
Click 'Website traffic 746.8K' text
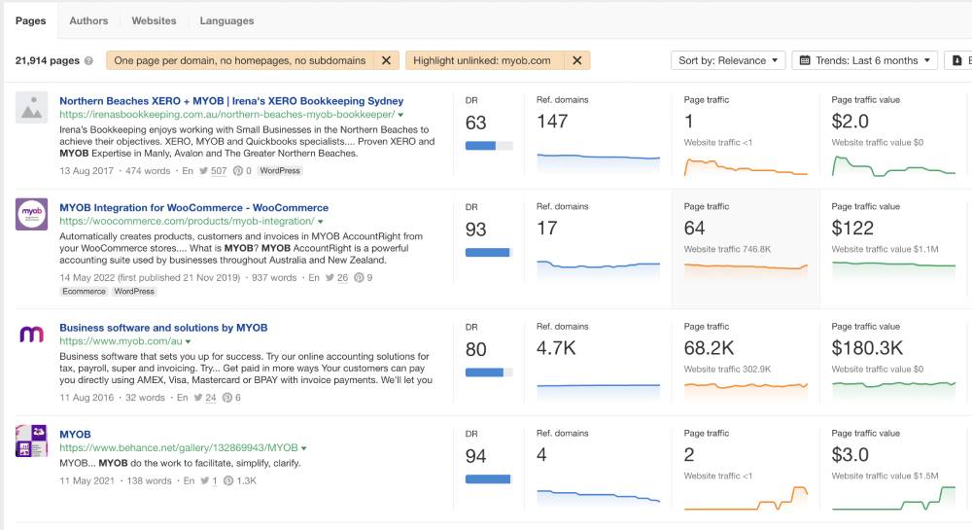[x=727, y=249]
